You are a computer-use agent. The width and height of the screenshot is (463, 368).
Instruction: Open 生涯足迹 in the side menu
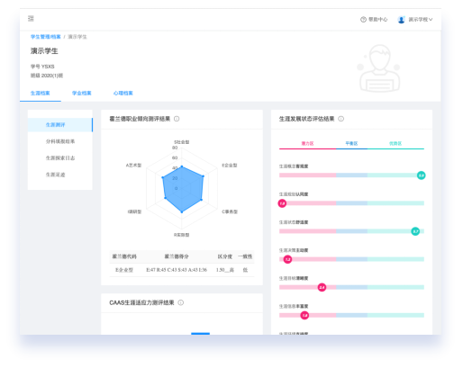point(60,175)
